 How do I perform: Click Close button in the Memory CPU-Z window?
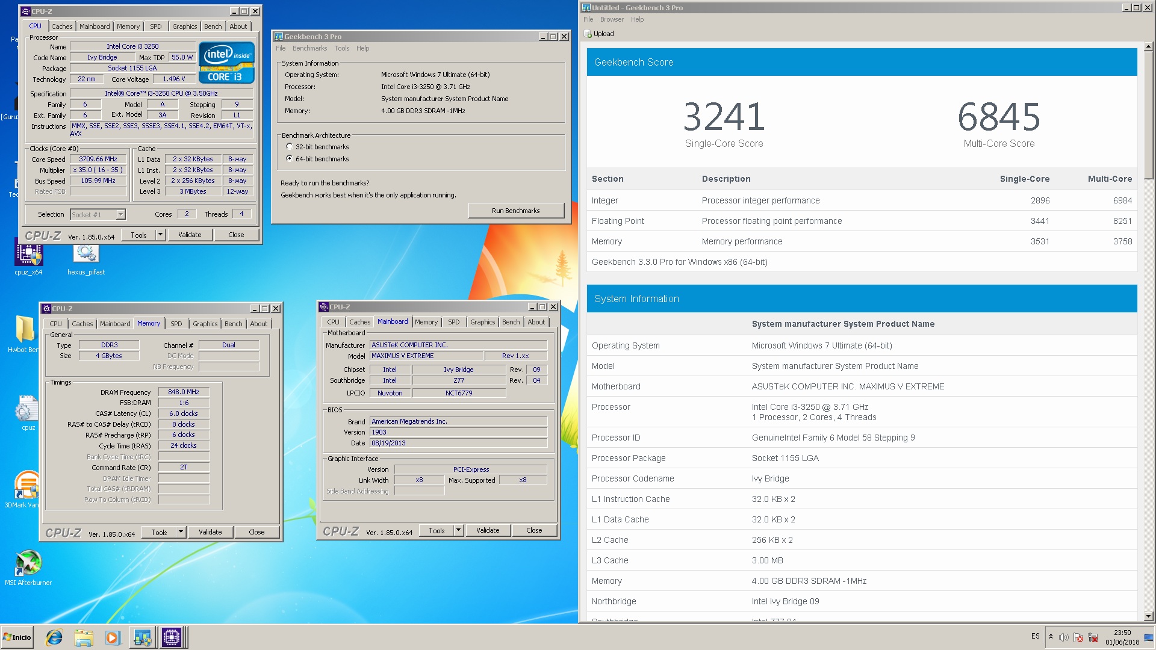(x=256, y=532)
